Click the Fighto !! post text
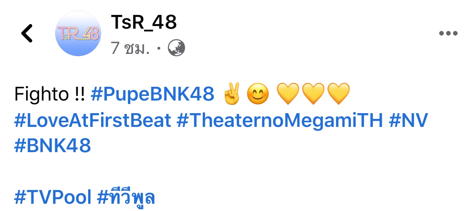This screenshot has height=211, width=476. 50,94
